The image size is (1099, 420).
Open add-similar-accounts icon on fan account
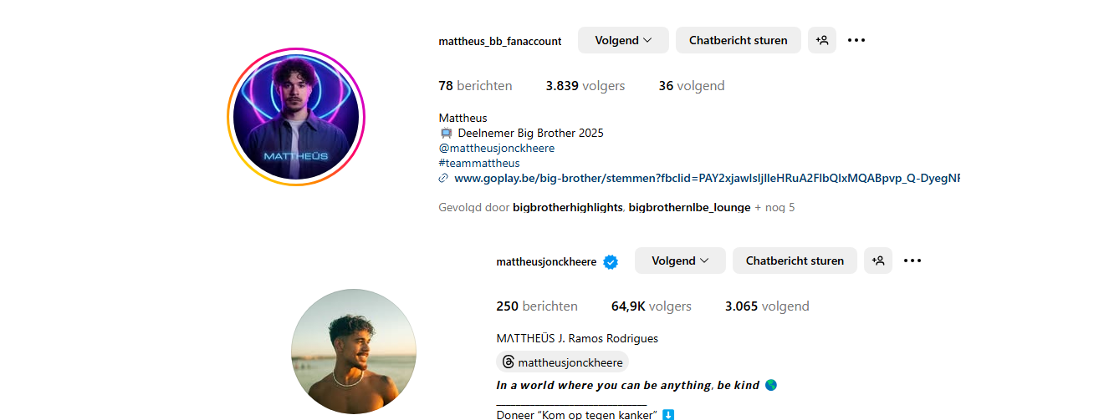pyautogui.click(x=822, y=40)
